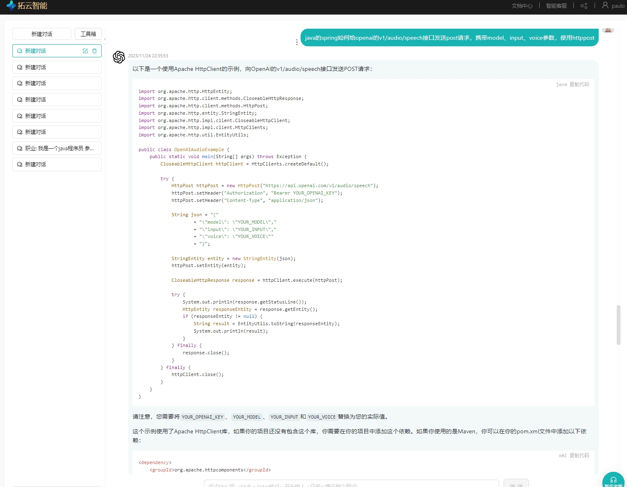Image resolution: width=627 pixels, height=487 pixels.
Task: Click the headset customer service floating button
Action: click(x=613, y=480)
